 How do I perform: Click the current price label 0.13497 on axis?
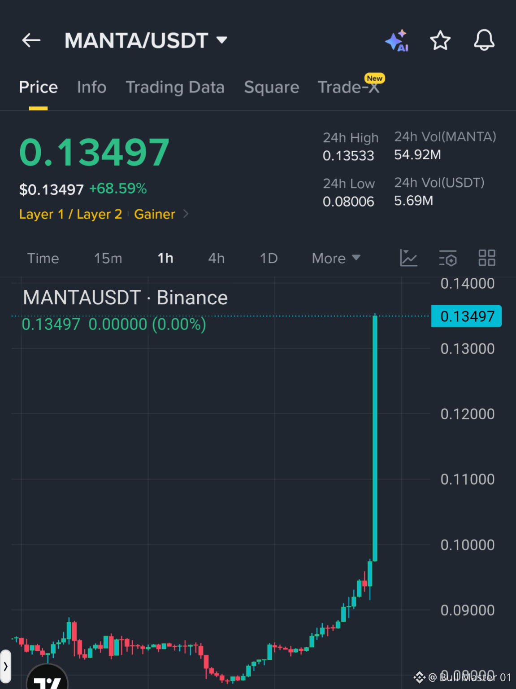pos(466,316)
